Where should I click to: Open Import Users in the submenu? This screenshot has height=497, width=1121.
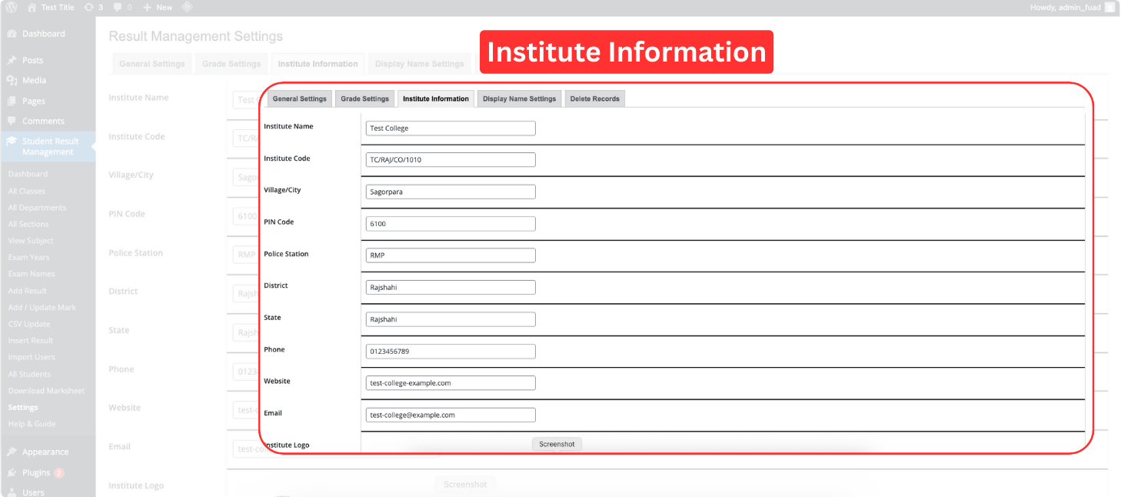pyautogui.click(x=32, y=357)
